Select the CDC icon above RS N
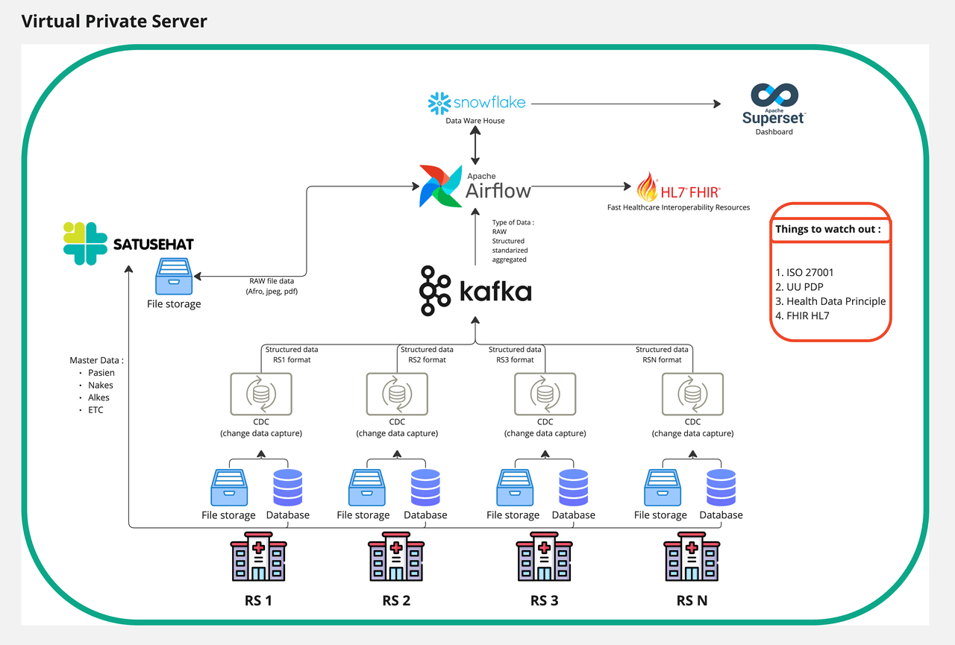This screenshot has width=955, height=645. click(692, 394)
